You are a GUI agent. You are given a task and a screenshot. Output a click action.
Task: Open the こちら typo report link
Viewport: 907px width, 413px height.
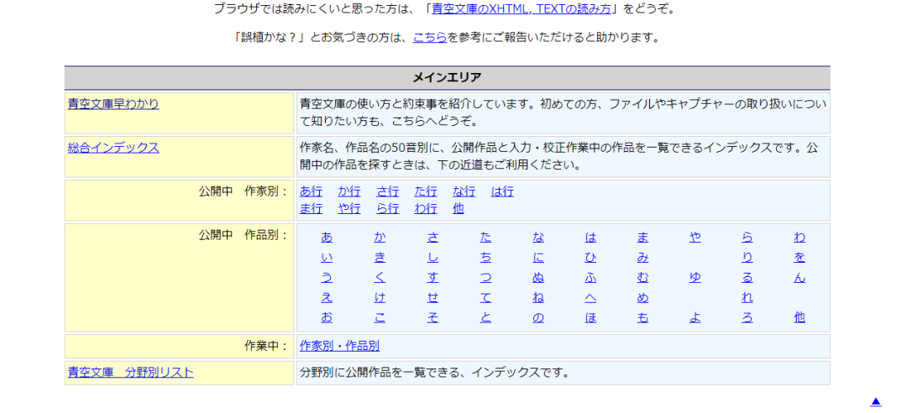coord(430,38)
